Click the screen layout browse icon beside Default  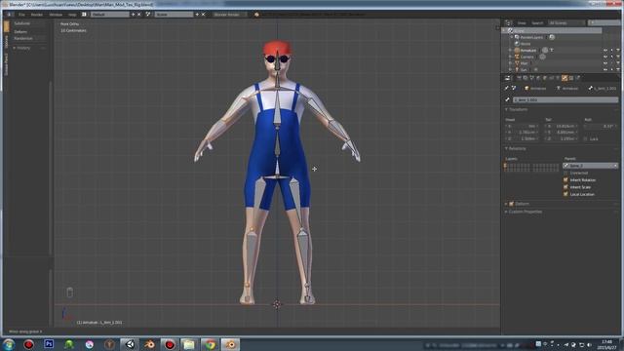[84, 15]
